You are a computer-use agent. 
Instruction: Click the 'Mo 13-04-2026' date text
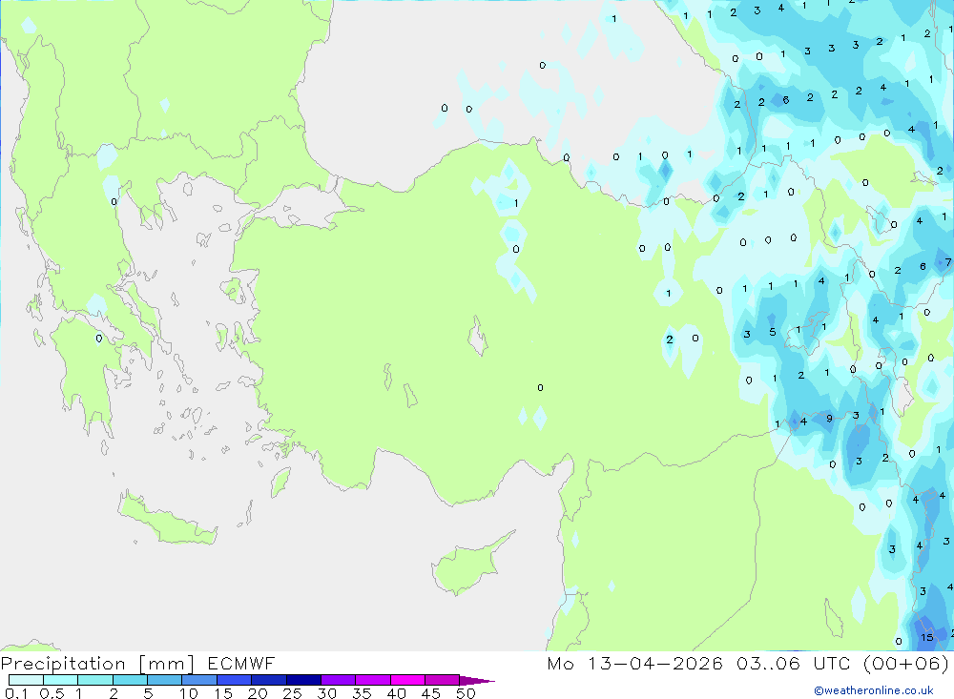[x=634, y=663]
